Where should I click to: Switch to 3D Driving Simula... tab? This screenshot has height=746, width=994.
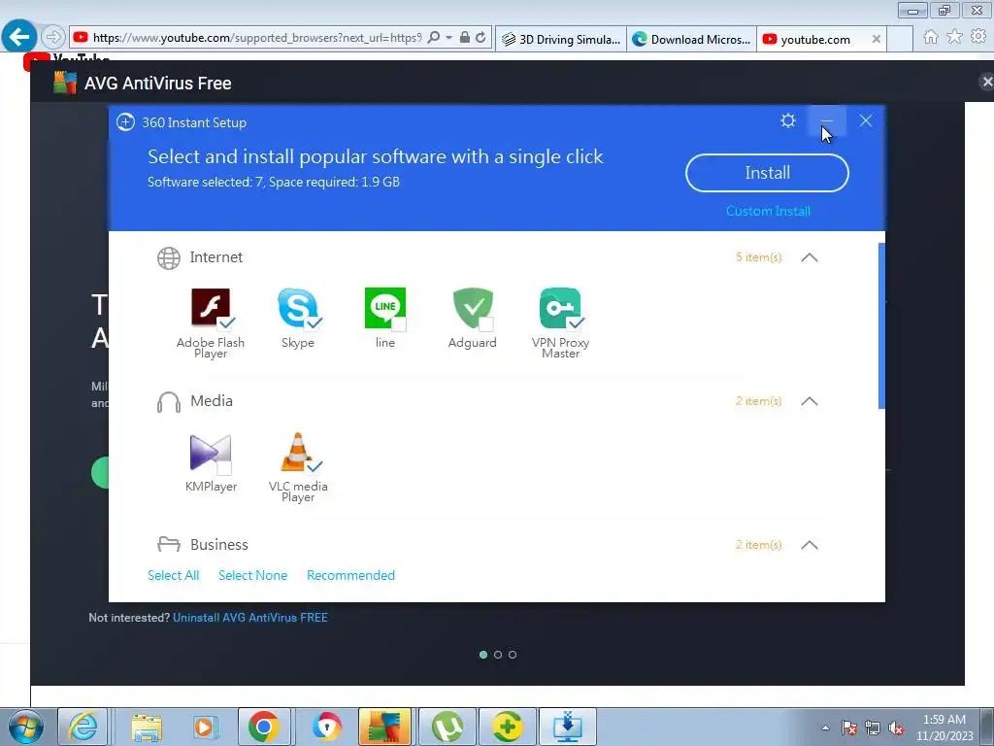[x=561, y=39]
